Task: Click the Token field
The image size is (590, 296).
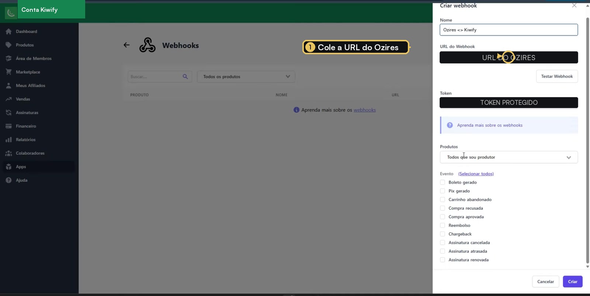Action: click(x=509, y=103)
